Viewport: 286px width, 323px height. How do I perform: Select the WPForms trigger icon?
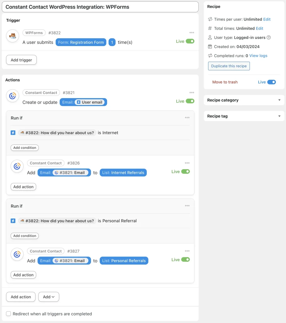click(13, 36)
